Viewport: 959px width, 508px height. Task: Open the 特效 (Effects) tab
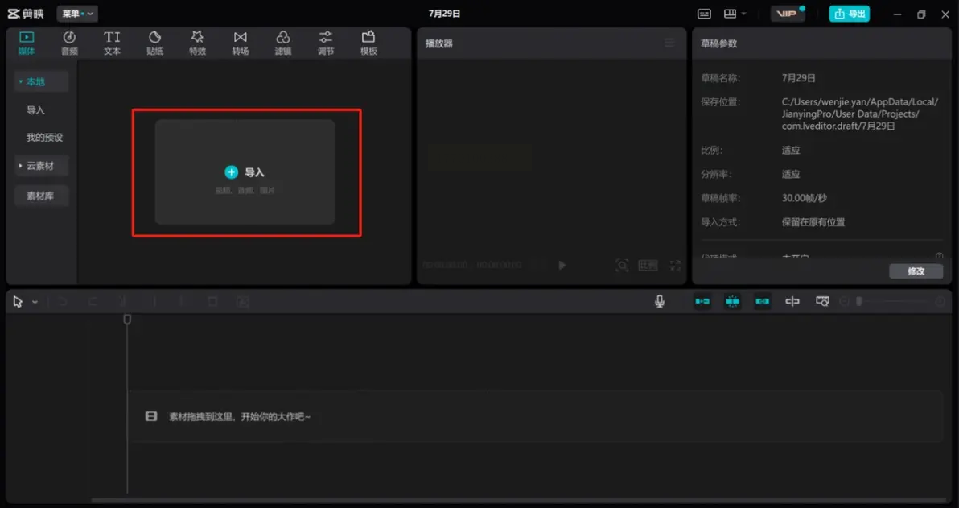(198, 43)
